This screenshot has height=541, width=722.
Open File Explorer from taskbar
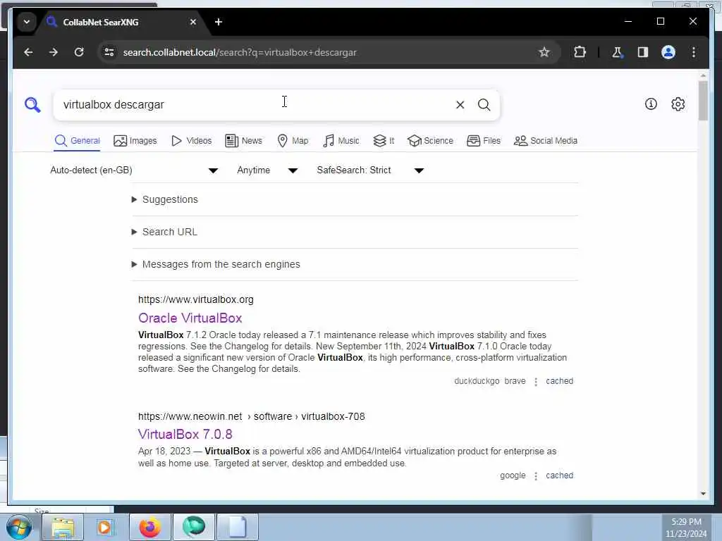tap(63, 527)
